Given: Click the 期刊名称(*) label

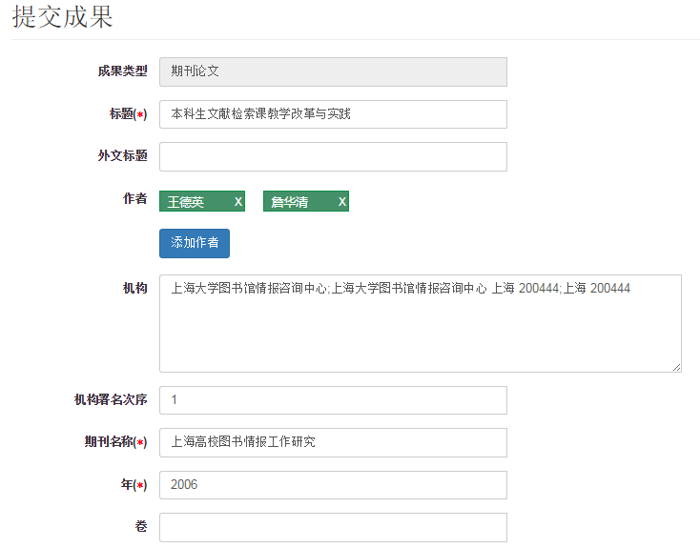Looking at the screenshot, I should point(115,442).
